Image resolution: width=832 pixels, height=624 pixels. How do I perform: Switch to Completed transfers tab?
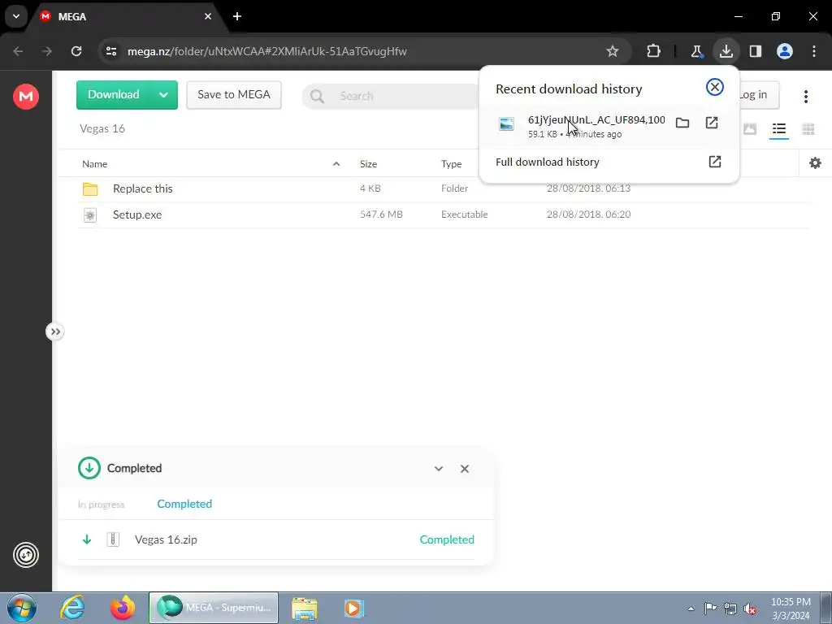[x=184, y=504]
